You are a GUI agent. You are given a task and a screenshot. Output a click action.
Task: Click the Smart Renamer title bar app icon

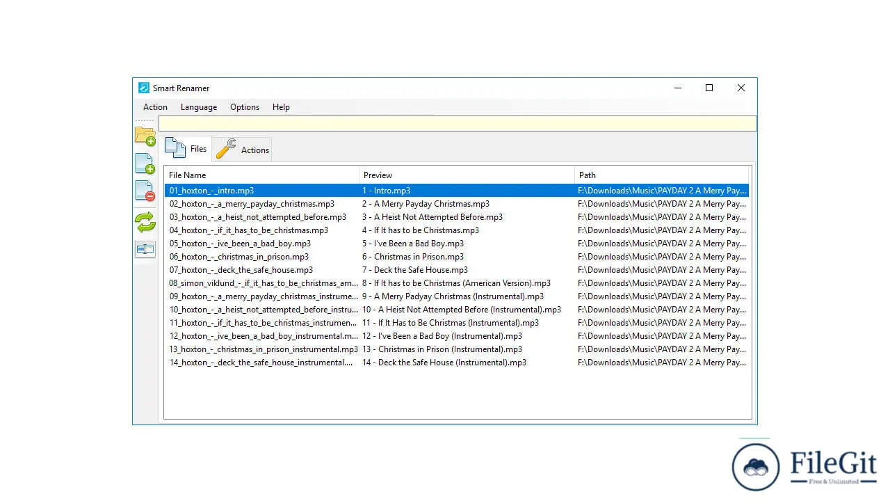144,88
